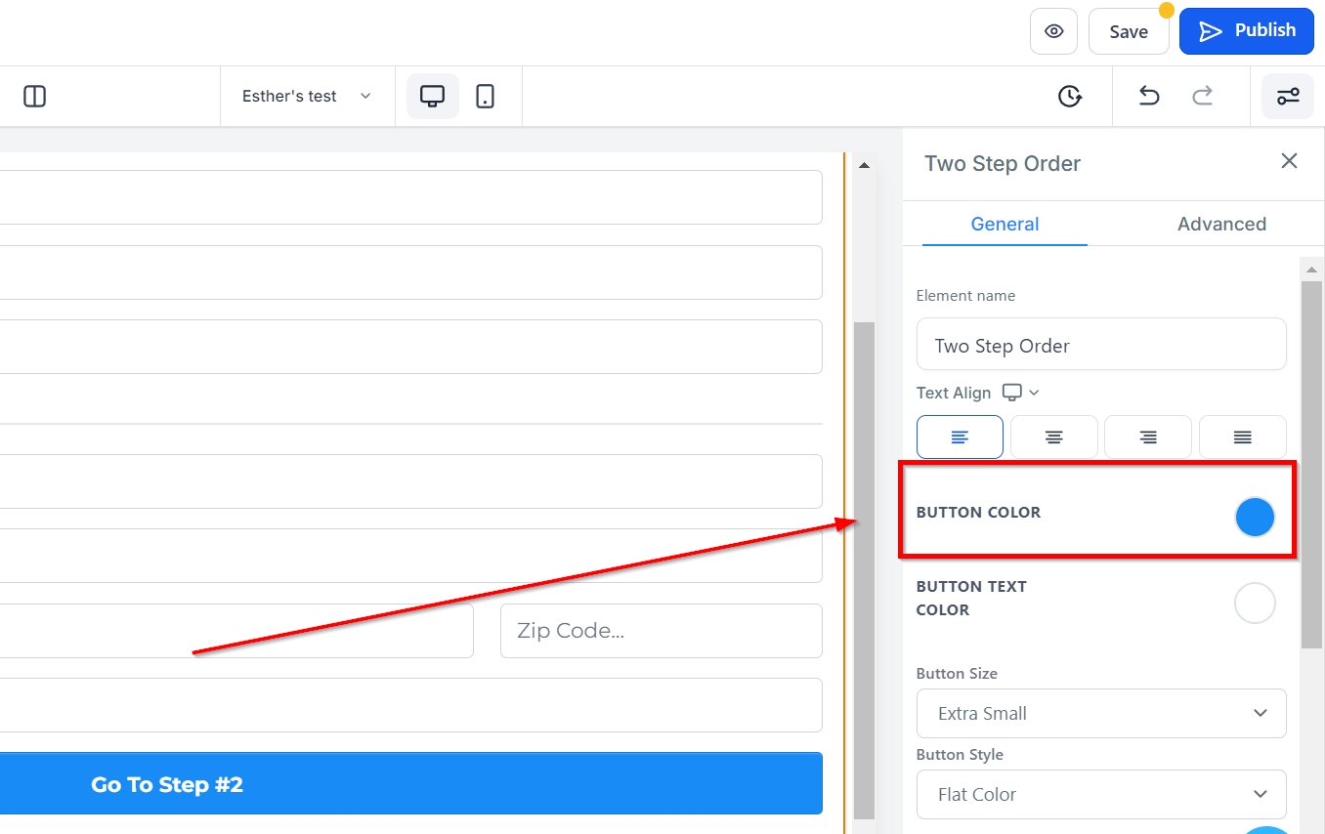Switch to mobile view

pyautogui.click(x=485, y=96)
